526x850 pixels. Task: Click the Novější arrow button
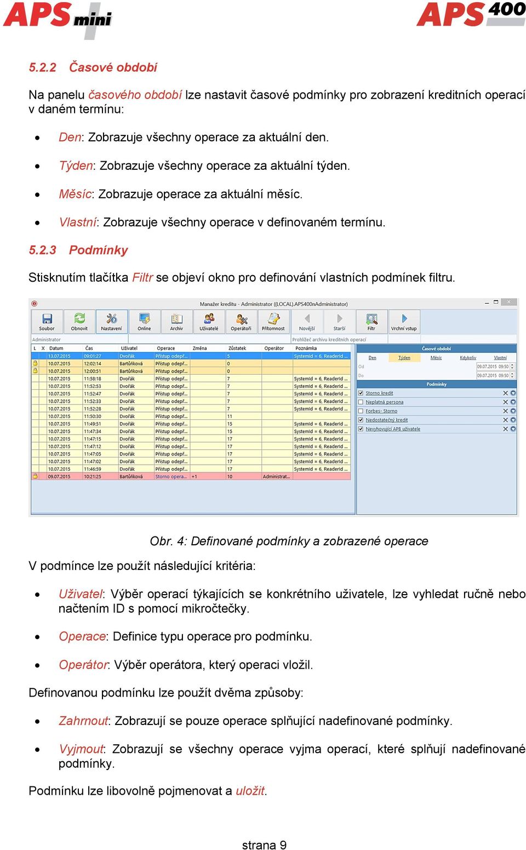coord(307,322)
